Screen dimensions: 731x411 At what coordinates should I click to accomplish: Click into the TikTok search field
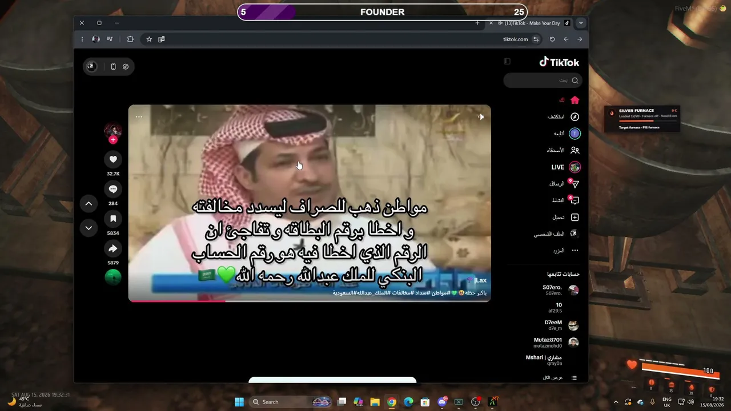(x=543, y=80)
